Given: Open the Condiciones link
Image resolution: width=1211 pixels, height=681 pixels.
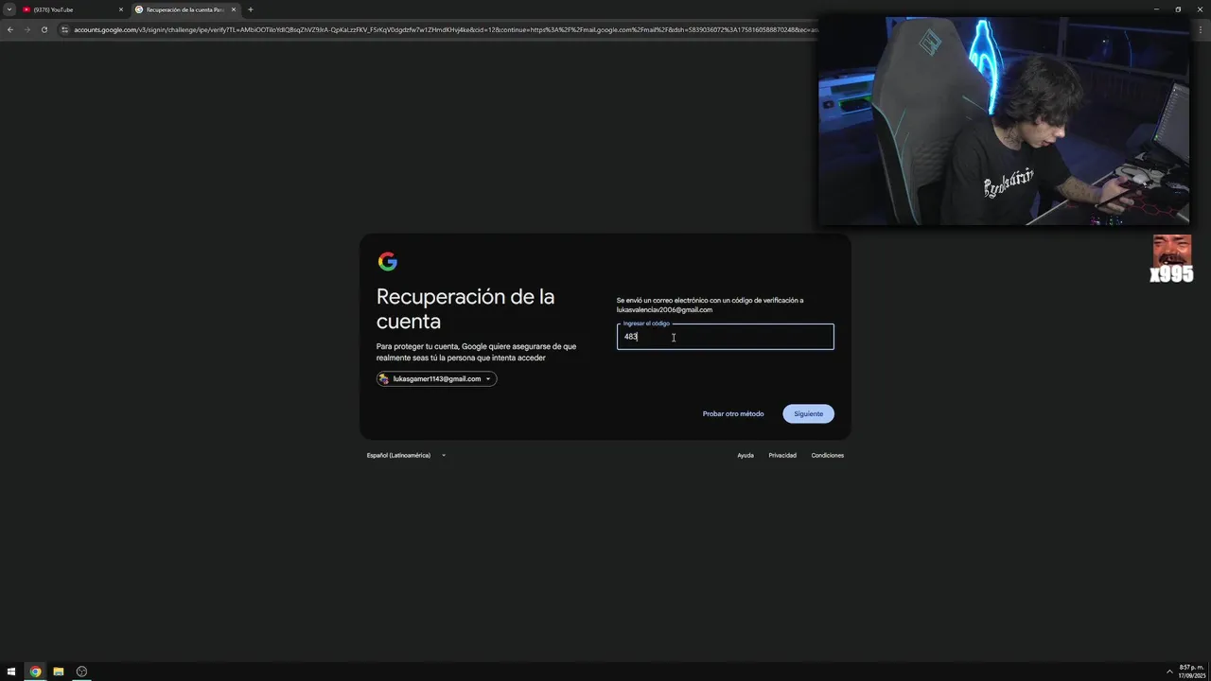Looking at the screenshot, I should tap(827, 455).
